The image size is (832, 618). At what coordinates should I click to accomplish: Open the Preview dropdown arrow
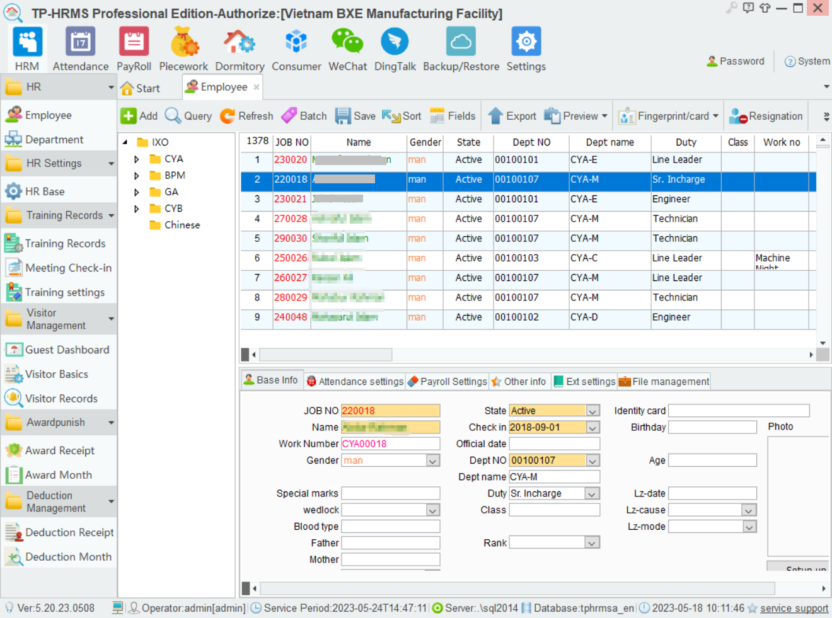(x=604, y=116)
